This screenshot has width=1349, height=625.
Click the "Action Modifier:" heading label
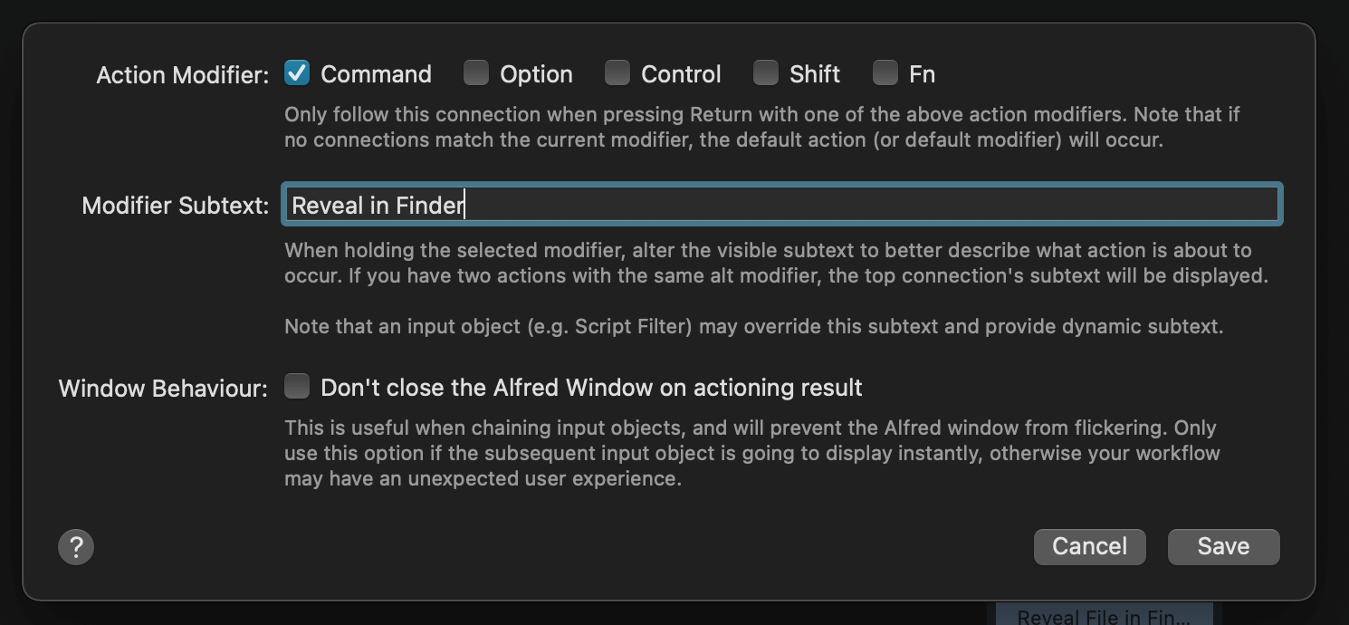(183, 75)
